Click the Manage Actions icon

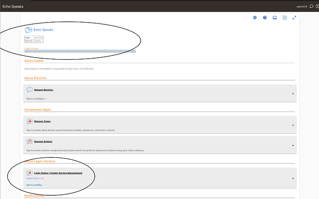click(x=30, y=141)
